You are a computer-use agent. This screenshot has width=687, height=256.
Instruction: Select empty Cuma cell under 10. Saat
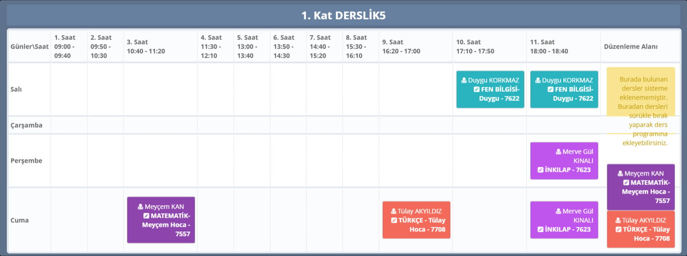[489, 220]
